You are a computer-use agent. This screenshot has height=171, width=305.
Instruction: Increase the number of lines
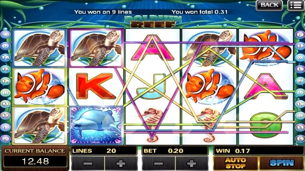(121, 164)
